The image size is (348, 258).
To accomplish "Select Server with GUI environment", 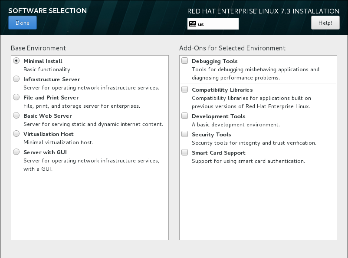I will (x=16, y=152).
